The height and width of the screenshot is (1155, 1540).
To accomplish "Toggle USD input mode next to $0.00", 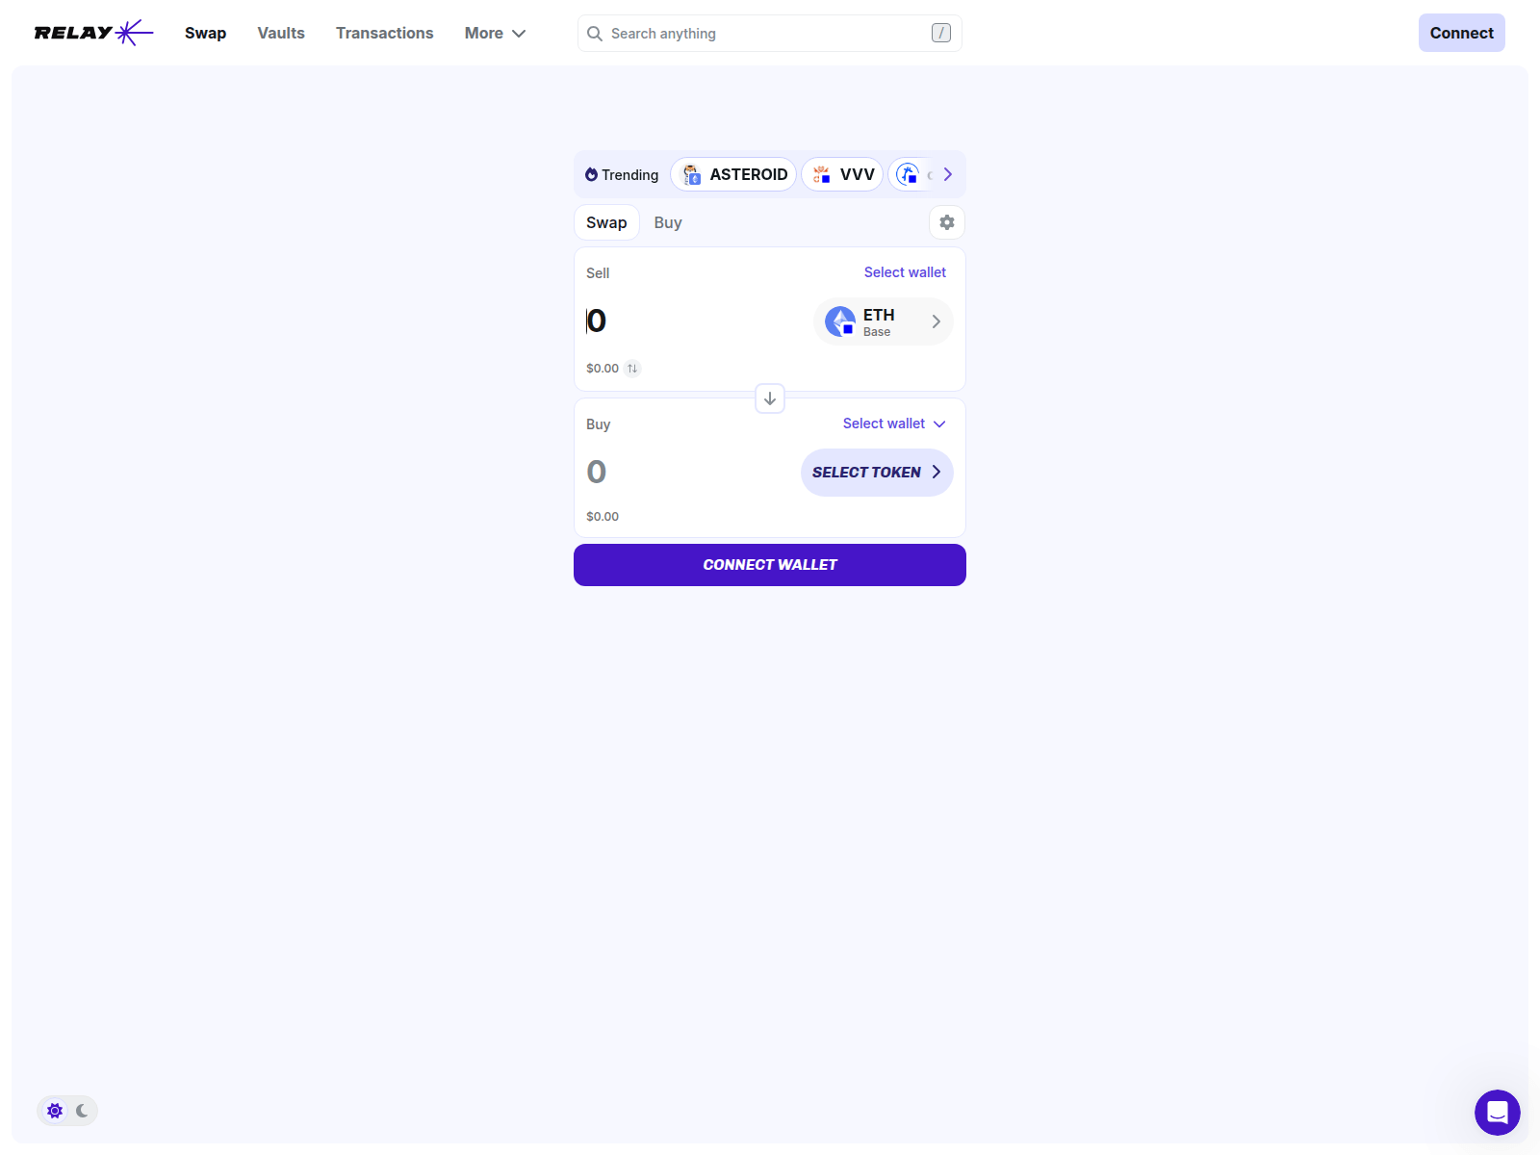I will click(x=632, y=369).
